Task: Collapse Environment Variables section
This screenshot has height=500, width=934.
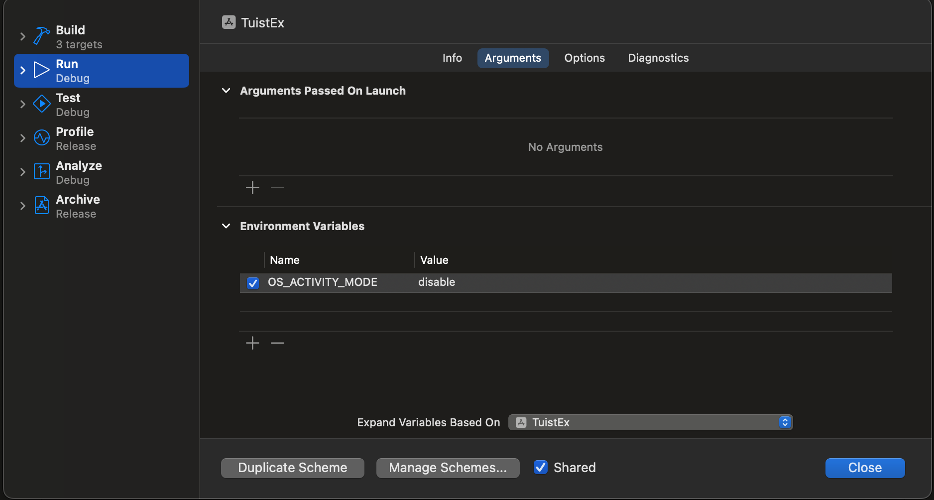Action: [x=226, y=226]
